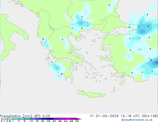Click the island of Crete on the map
The image size is (158, 122).
[x=91, y=94]
